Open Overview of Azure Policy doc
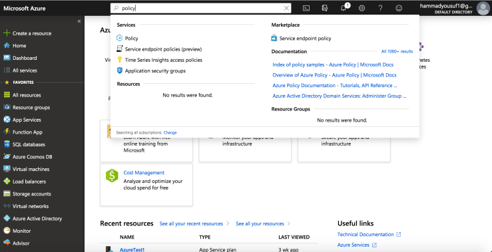Viewport: 492px width, 252px height. (x=334, y=75)
